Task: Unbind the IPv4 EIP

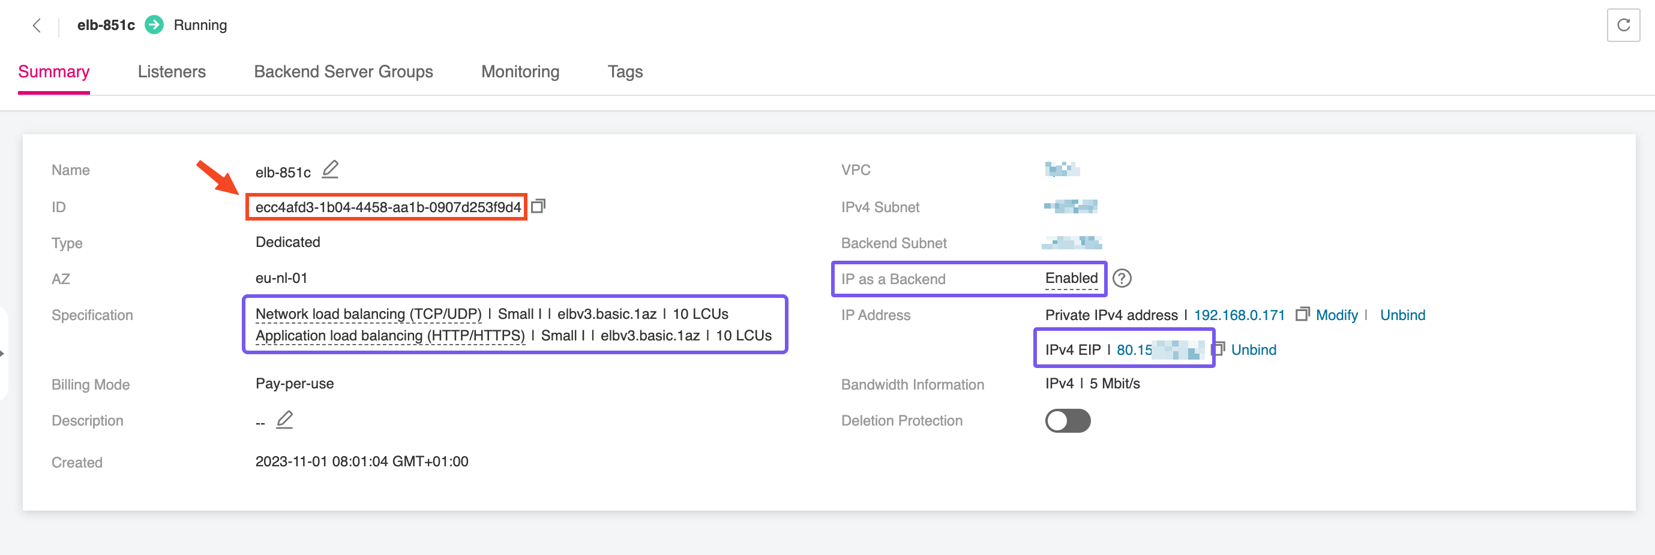Action: [1254, 349]
